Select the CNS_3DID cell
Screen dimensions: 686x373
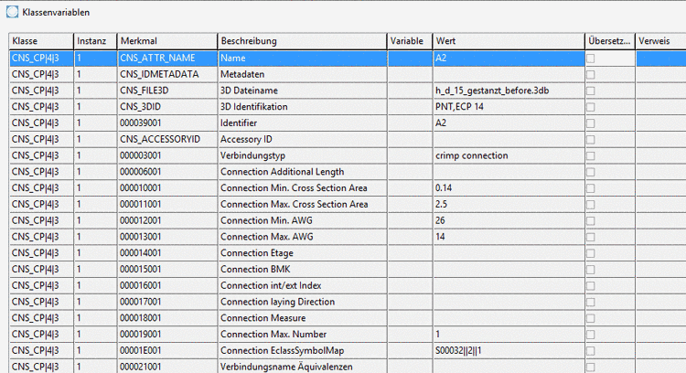coord(167,107)
